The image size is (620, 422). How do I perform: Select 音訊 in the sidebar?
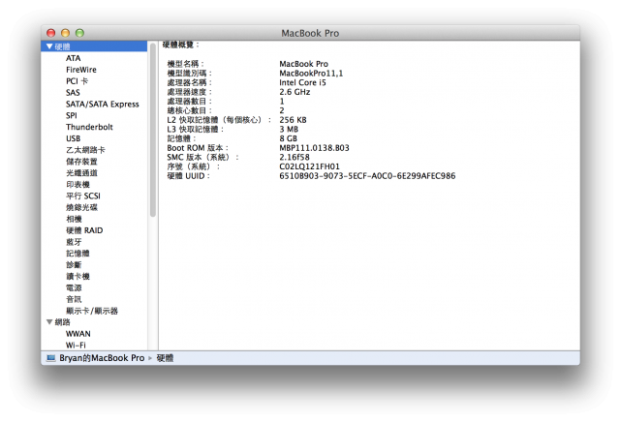[x=74, y=299]
